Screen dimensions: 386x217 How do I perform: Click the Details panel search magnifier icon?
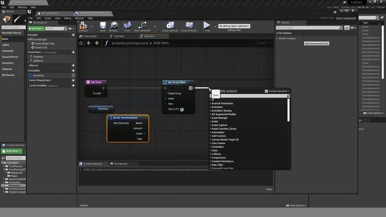[341, 28]
